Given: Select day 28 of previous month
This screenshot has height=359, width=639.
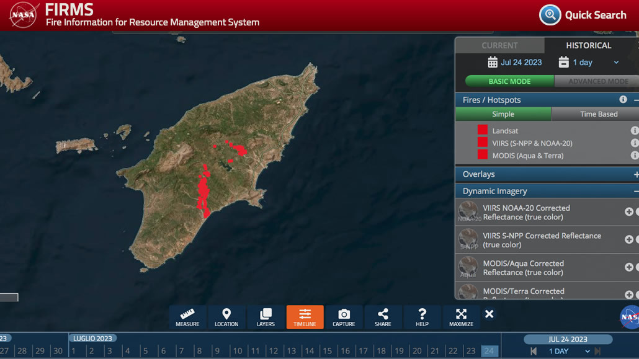Looking at the screenshot, I should point(22,351).
